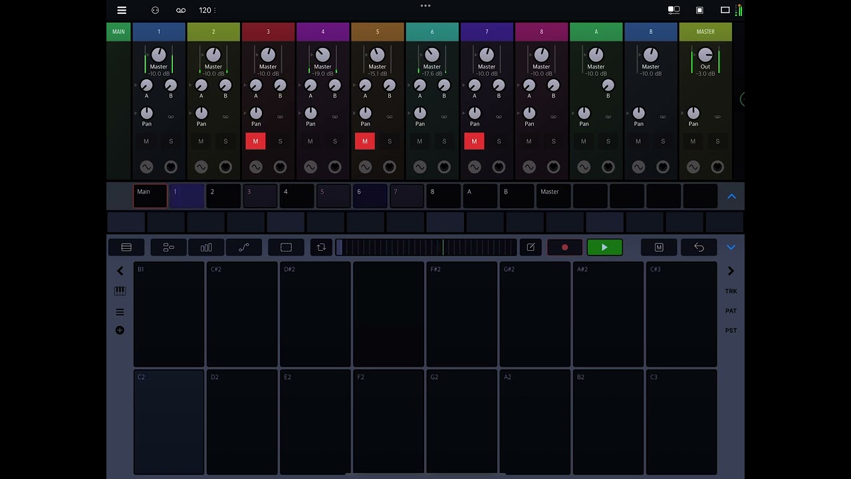Adjust channel 2 Pan knob

[201, 113]
